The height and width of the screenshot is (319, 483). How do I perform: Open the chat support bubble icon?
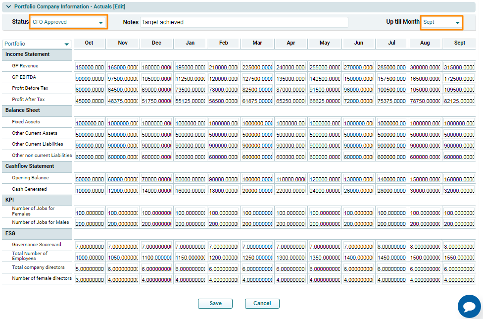(x=469, y=306)
